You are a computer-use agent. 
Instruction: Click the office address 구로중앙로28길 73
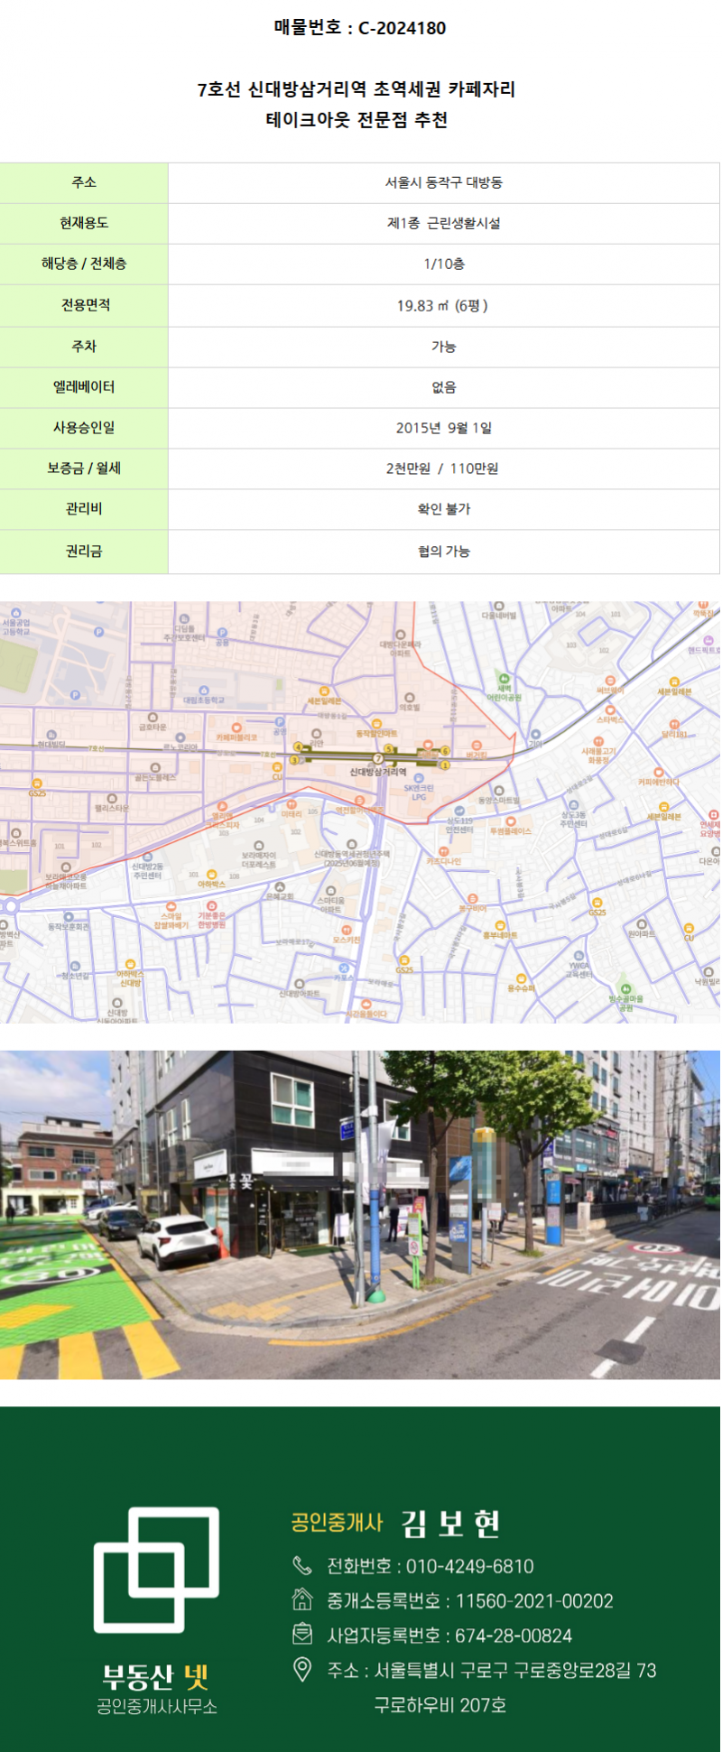tap(584, 1670)
